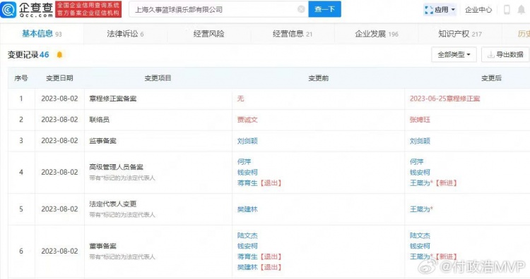The width and height of the screenshot is (530, 279).
Task: Open the mobile phone icon
Action: (x=507, y=9)
